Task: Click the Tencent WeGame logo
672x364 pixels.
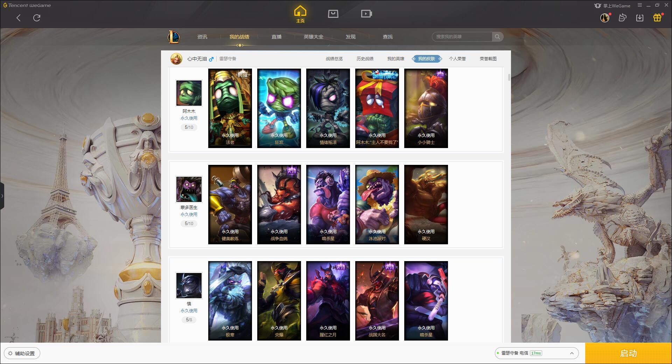Action: (27, 5)
